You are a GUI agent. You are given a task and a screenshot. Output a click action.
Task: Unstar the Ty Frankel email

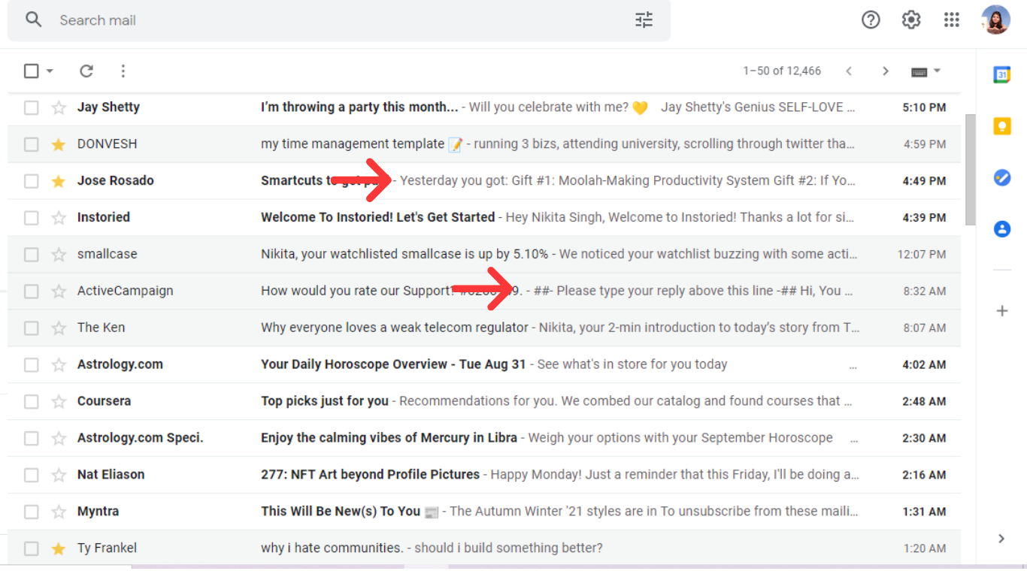[59, 549]
